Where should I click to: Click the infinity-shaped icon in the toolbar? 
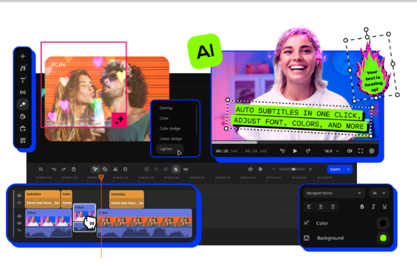pos(186,169)
